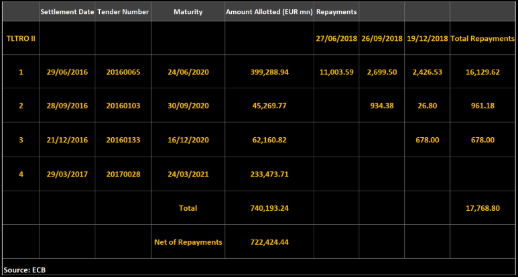Select the Total Repayments column header
The image size is (518, 277).
(x=483, y=38)
